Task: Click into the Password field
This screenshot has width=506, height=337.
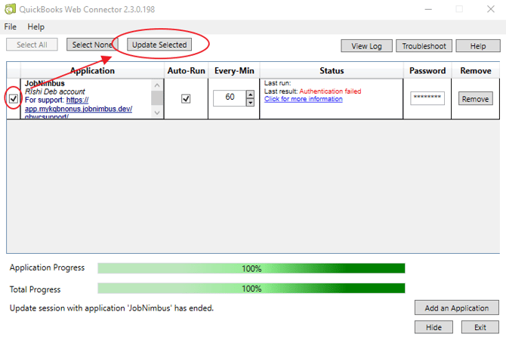Action: (427, 98)
